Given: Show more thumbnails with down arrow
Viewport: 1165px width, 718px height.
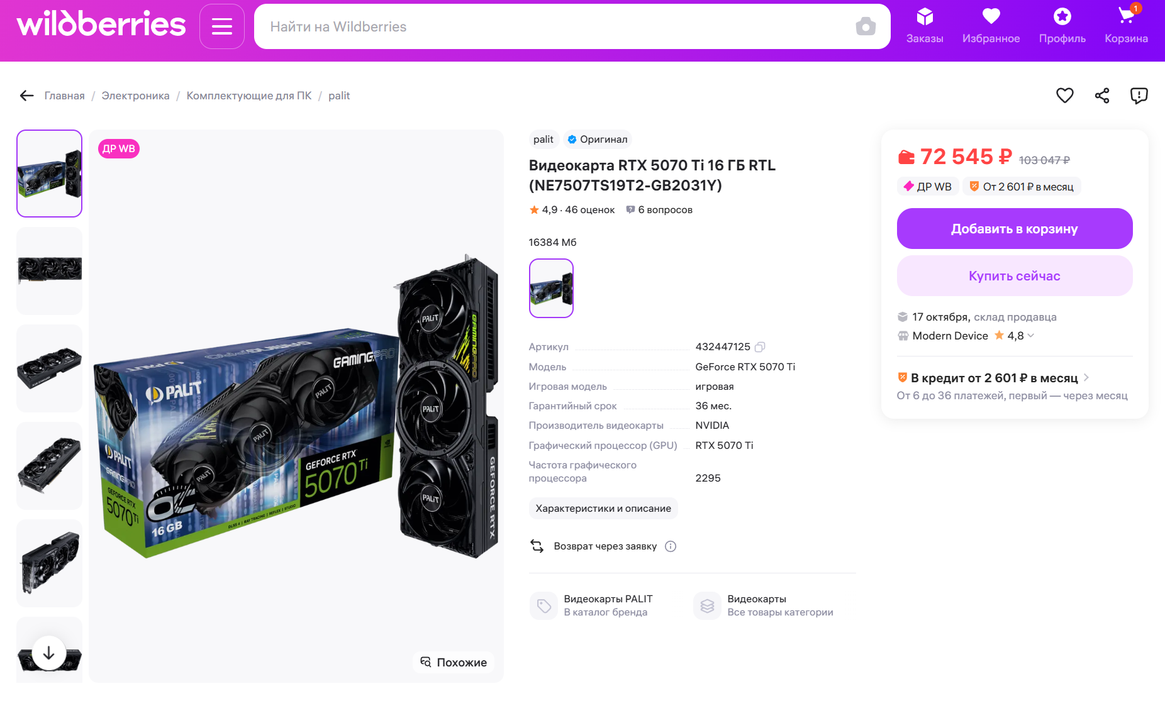Looking at the screenshot, I should click(49, 653).
